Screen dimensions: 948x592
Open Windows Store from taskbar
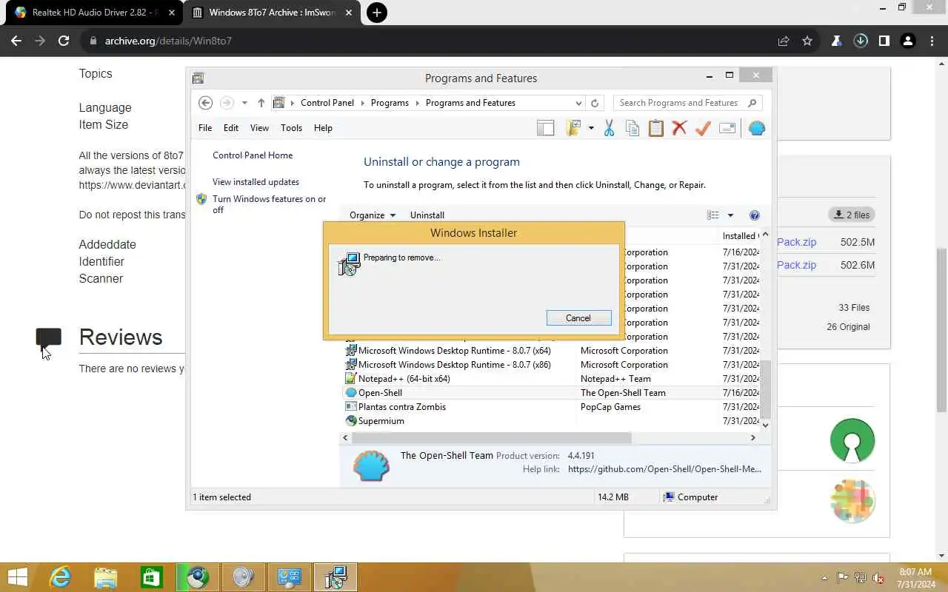pyautogui.click(x=152, y=577)
